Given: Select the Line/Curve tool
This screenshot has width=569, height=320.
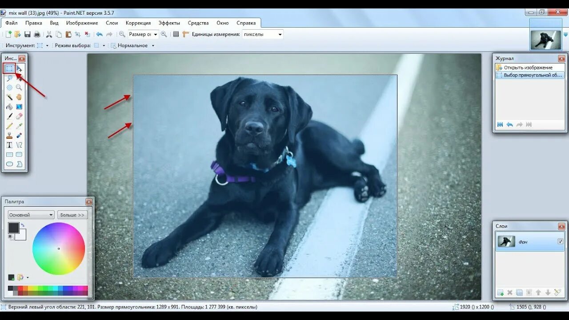Looking at the screenshot, I should point(19,145).
